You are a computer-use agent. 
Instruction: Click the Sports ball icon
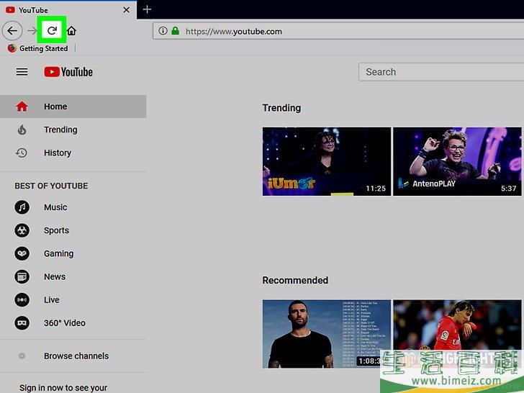click(22, 230)
